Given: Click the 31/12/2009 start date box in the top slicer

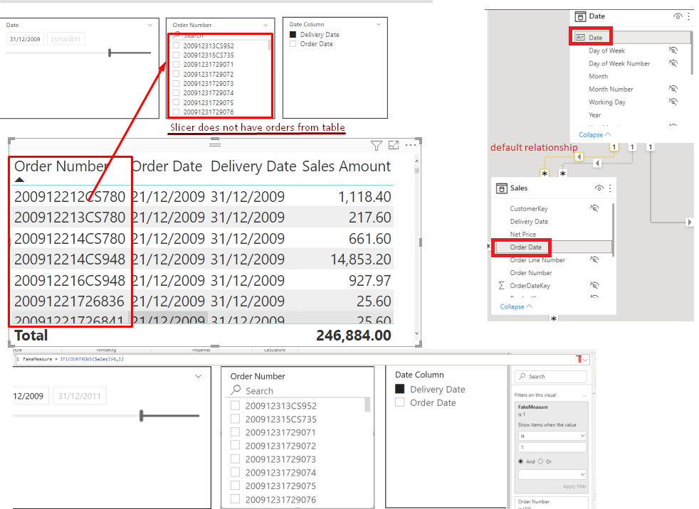Looking at the screenshot, I should click(25, 39).
